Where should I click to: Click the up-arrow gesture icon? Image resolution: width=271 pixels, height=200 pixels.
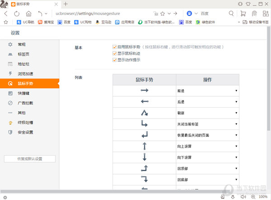(x=145, y=146)
